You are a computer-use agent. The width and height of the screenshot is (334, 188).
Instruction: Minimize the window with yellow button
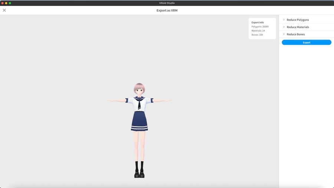pos(6,3)
